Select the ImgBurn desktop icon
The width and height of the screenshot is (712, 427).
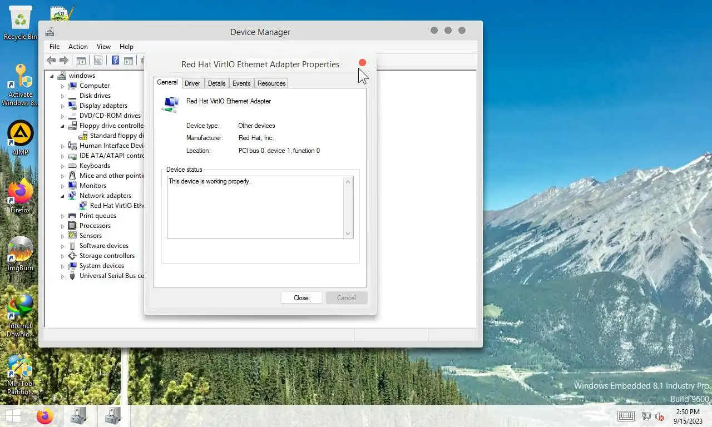pyautogui.click(x=21, y=254)
